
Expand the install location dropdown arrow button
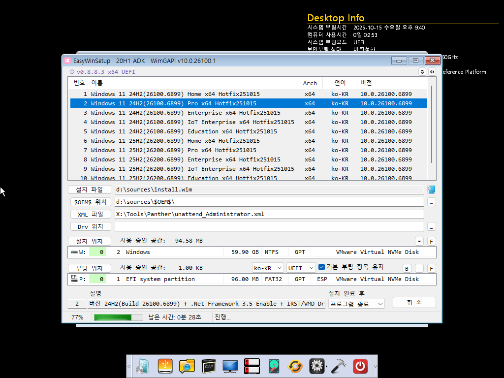coord(419,241)
